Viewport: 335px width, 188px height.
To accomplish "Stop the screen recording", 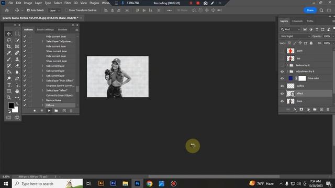I will tap(198, 3).
